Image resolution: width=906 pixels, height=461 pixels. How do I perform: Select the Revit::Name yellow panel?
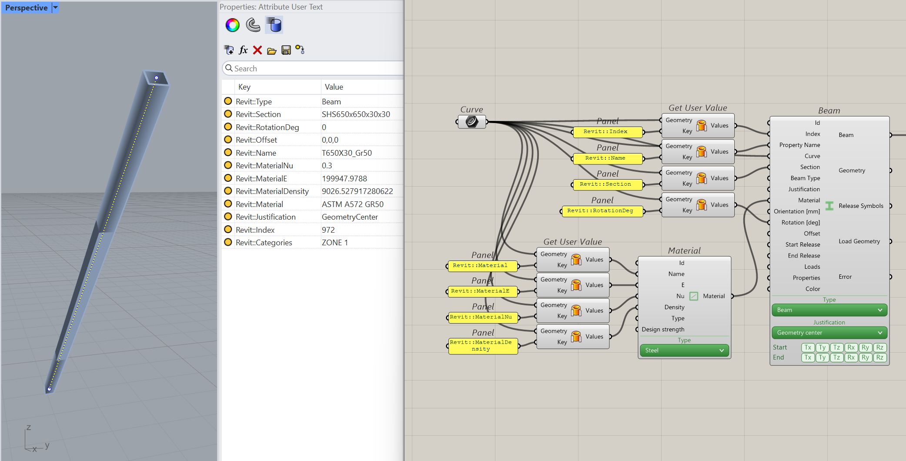pyautogui.click(x=607, y=158)
